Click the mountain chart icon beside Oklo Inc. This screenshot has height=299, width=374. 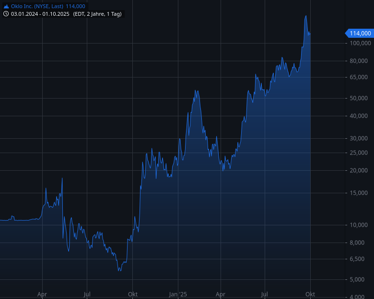6,6
